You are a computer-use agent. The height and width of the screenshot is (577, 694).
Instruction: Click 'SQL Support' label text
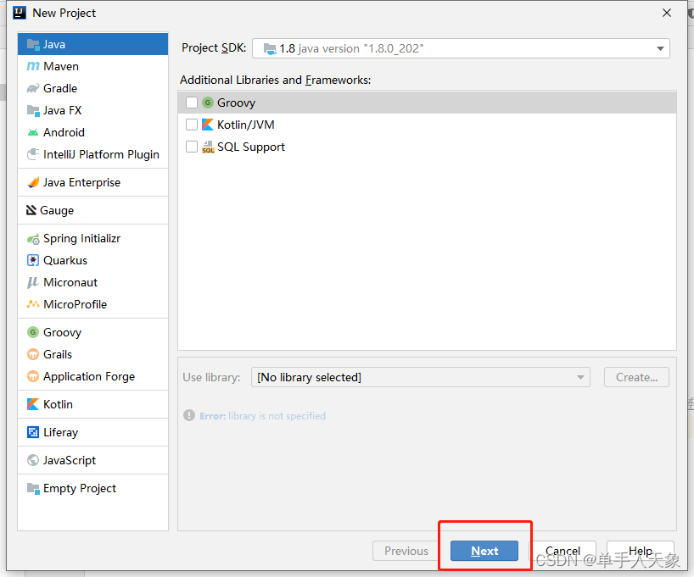pyautogui.click(x=251, y=147)
